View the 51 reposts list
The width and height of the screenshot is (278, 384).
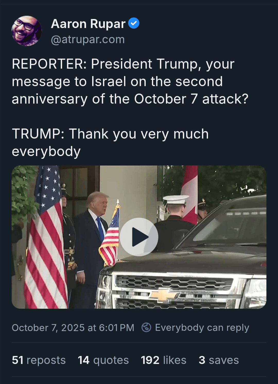point(39,360)
